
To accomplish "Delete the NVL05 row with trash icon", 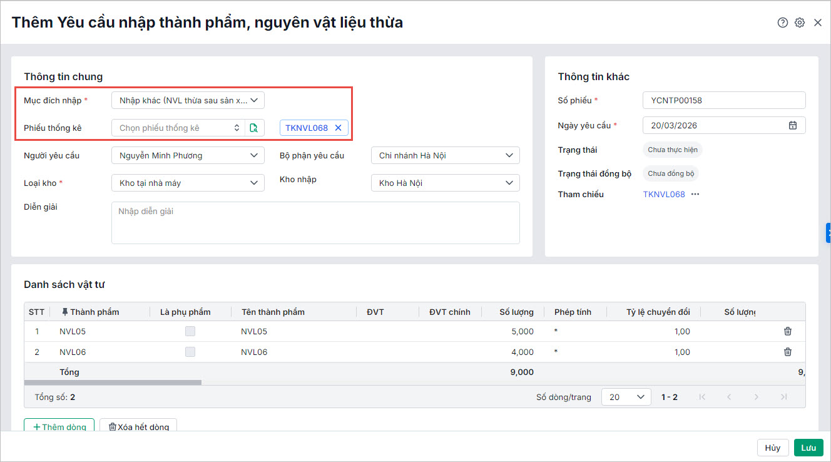I will click(788, 332).
